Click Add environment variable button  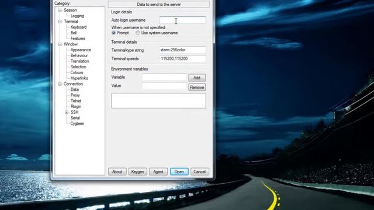pyautogui.click(x=197, y=78)
